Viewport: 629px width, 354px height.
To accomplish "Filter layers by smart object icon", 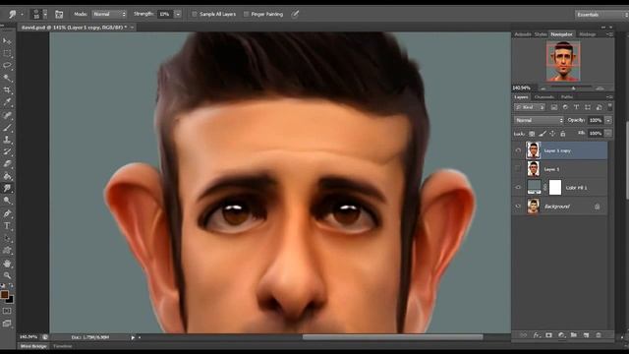I will pyautogui.click(x=599, y=107).
